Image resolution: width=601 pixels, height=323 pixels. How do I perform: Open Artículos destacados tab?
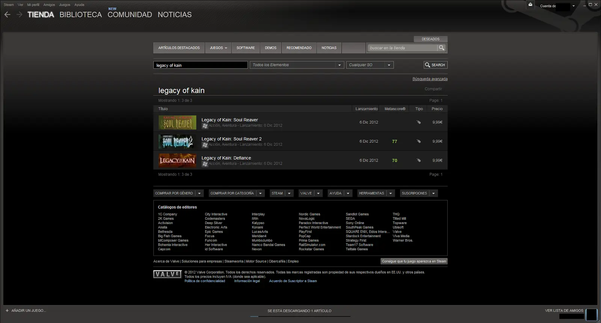pyautogui.click(x=179, y=48)
